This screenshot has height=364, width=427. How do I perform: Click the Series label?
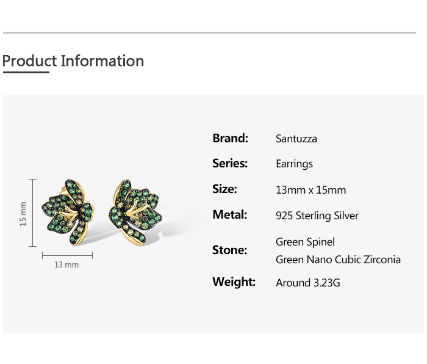230,163
